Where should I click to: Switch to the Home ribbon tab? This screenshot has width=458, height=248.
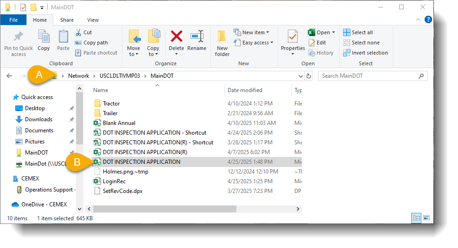(40, 20)
